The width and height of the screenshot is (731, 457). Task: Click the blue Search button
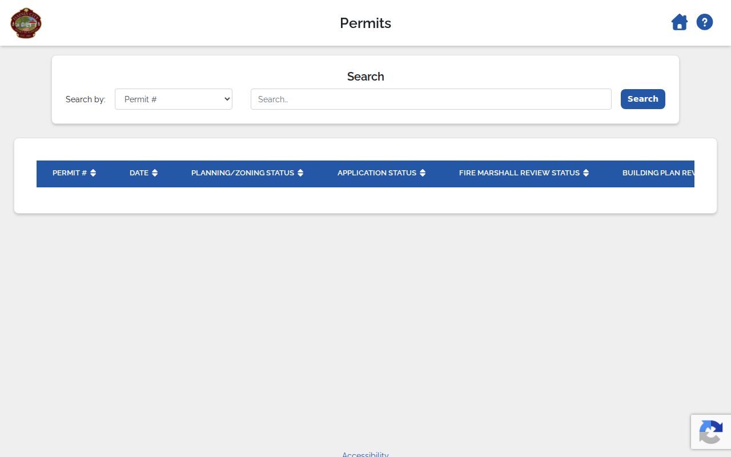pos(643,99)
